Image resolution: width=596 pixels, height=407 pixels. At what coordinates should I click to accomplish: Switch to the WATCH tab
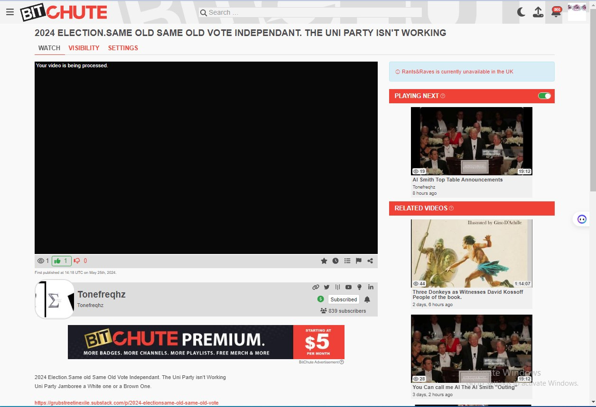click(x=49, y=48)
